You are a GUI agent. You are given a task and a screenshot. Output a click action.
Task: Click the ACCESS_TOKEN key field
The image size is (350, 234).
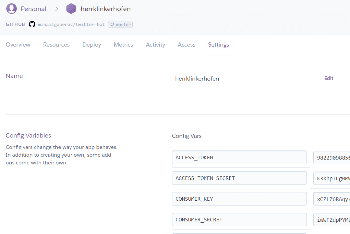coord(239,157)
